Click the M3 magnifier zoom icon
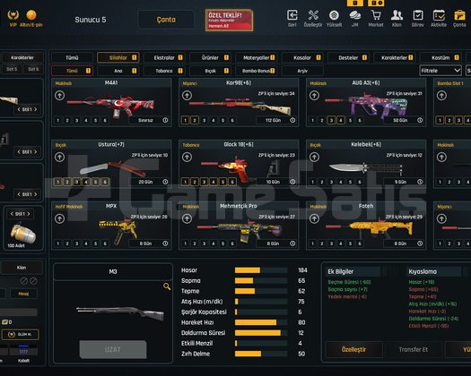Image resolution: width=471 pixels, height=376 pixels. pos(167,286)
